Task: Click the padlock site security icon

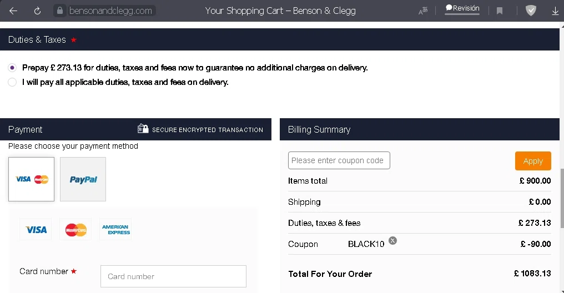Action: tap(60, 11)
